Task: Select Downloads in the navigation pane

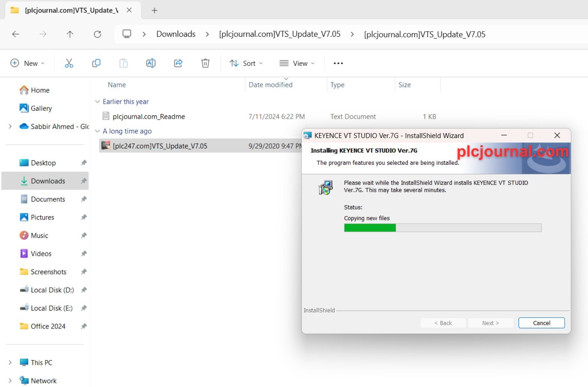Action: coord(48,181)
